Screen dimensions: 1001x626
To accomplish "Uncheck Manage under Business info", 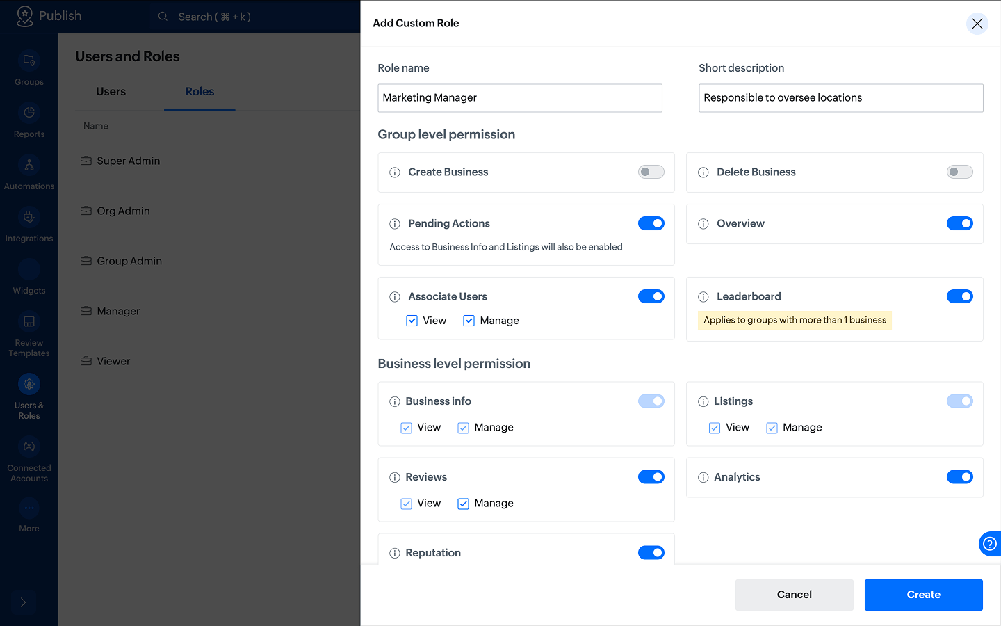I will coord(464,428).
